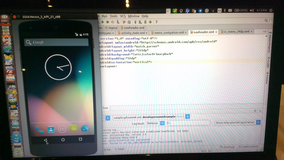Tap the Back navigation button in emulator
This screenshot has height=160, width=284.
(45, 140)
